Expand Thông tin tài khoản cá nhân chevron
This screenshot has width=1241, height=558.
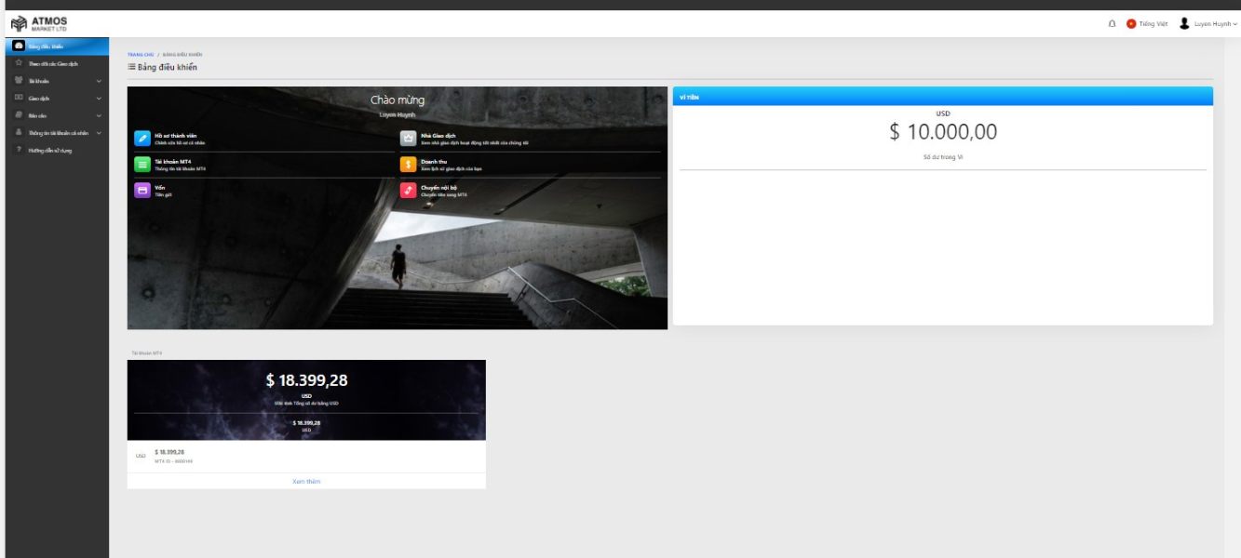pos(99,133)
